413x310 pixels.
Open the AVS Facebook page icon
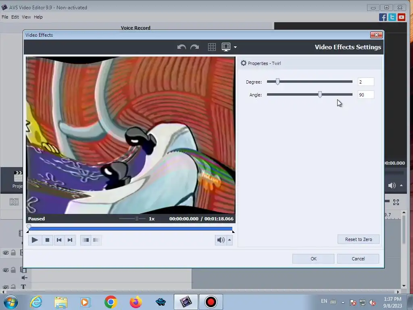pyautogui.click(x=383, y=17)
